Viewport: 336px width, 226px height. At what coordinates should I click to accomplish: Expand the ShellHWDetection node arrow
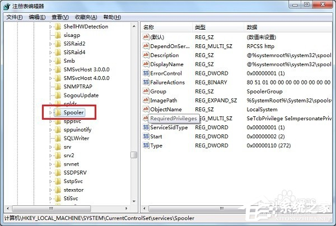pos(50,27)
